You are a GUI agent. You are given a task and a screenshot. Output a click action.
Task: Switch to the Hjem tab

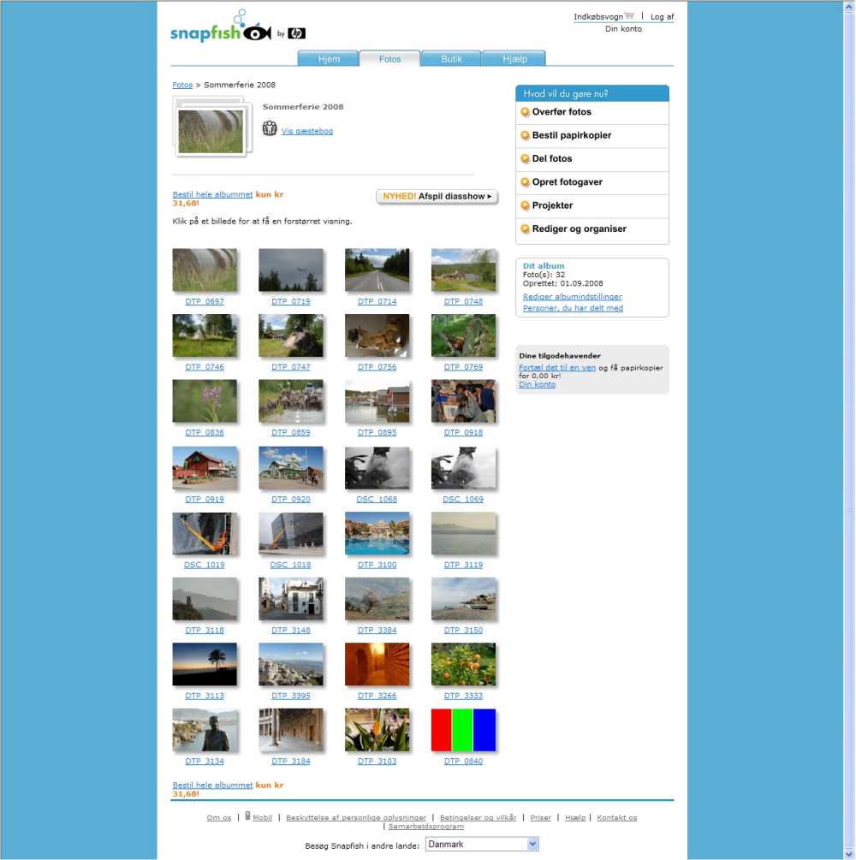(328, 58)
